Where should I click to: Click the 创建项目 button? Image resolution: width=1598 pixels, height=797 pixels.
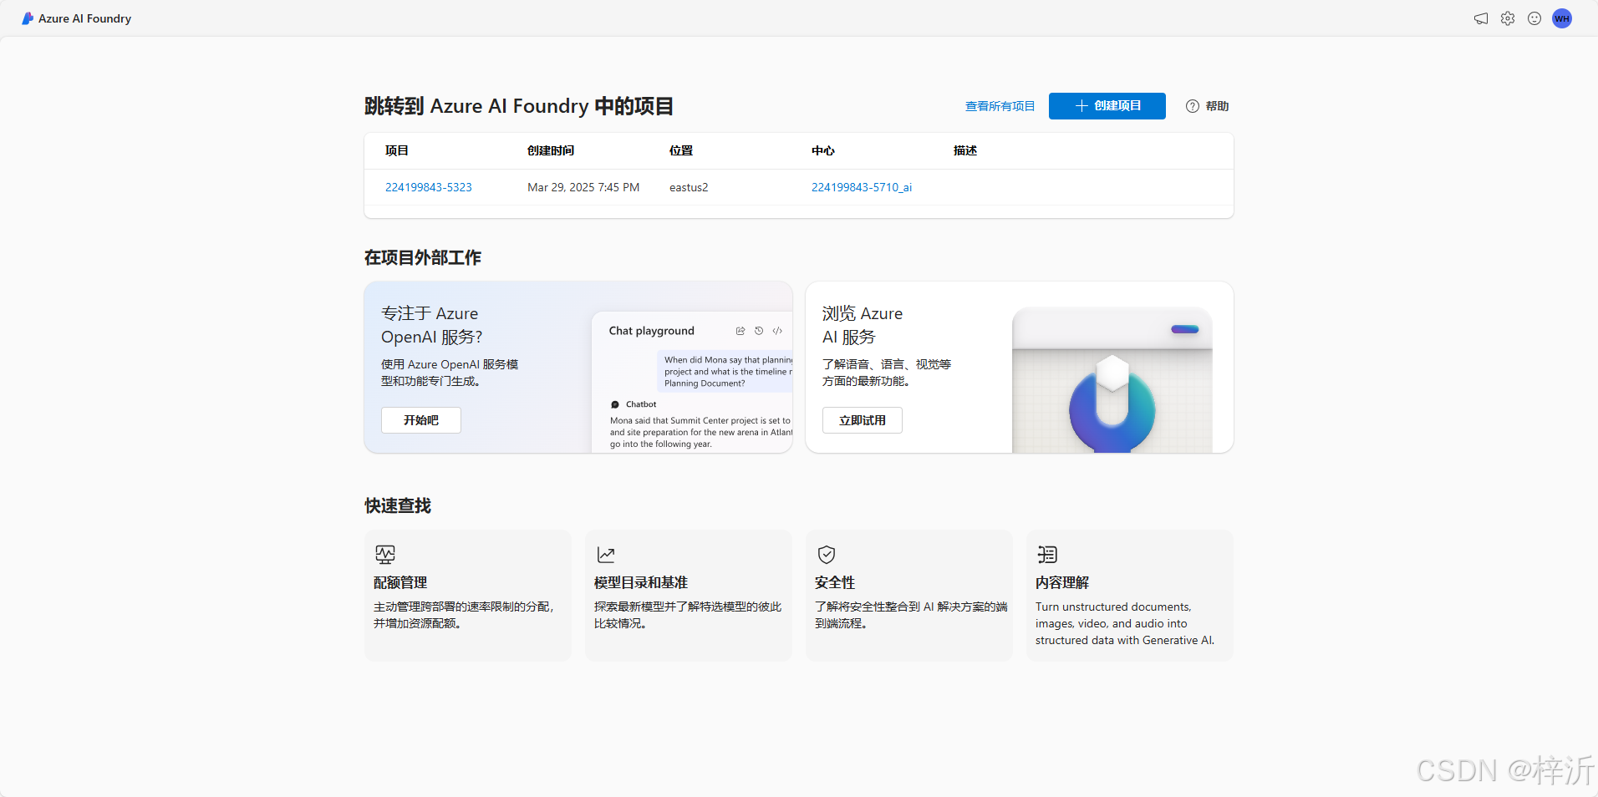click(1107, 106)
